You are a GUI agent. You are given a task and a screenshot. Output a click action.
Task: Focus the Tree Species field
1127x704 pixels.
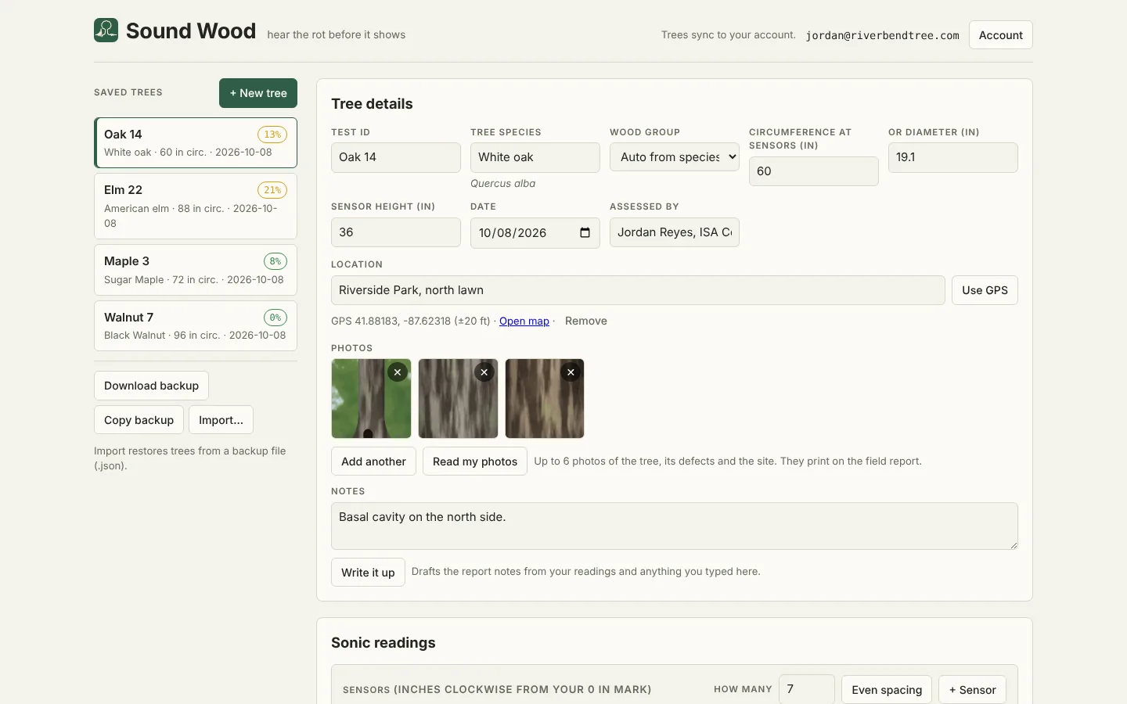coord(535,157)
